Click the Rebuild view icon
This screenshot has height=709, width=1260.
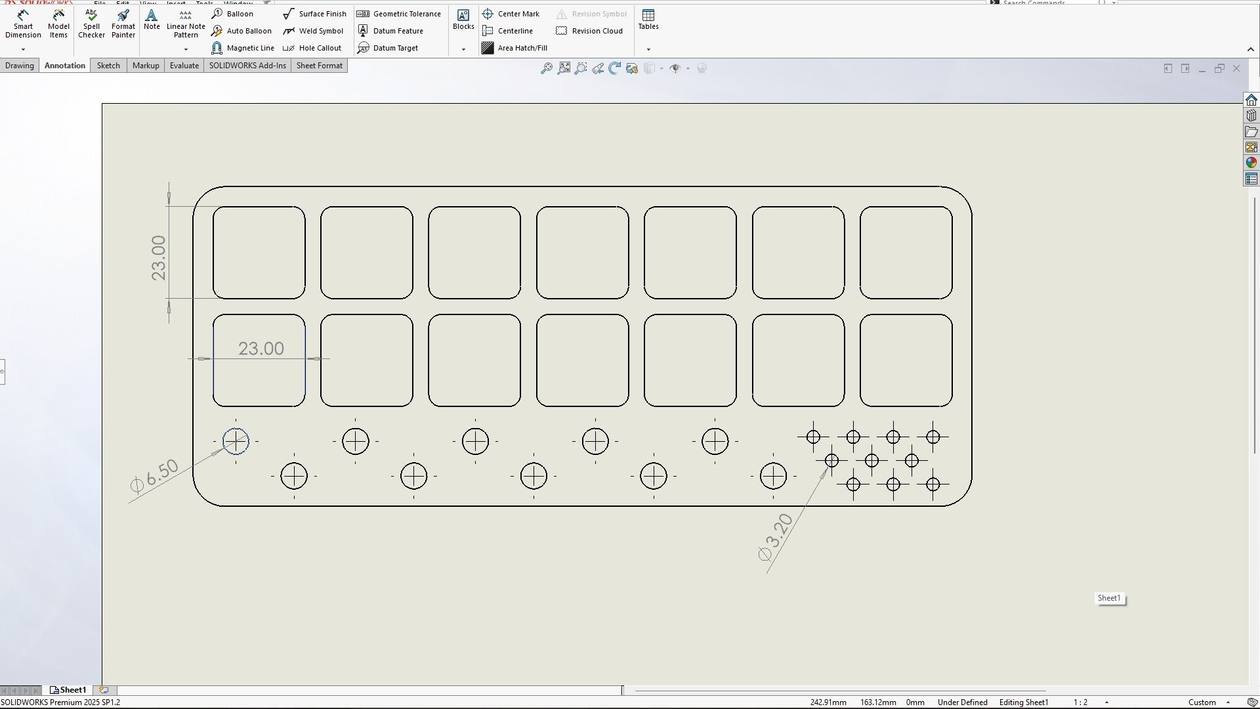tap(614, 68)
